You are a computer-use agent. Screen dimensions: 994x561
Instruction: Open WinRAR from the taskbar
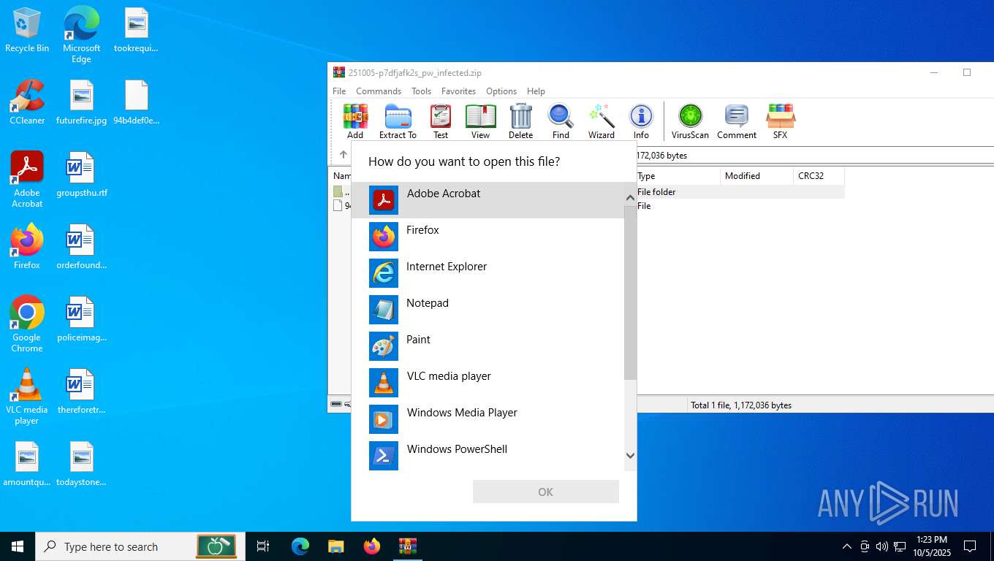point(407,546)
